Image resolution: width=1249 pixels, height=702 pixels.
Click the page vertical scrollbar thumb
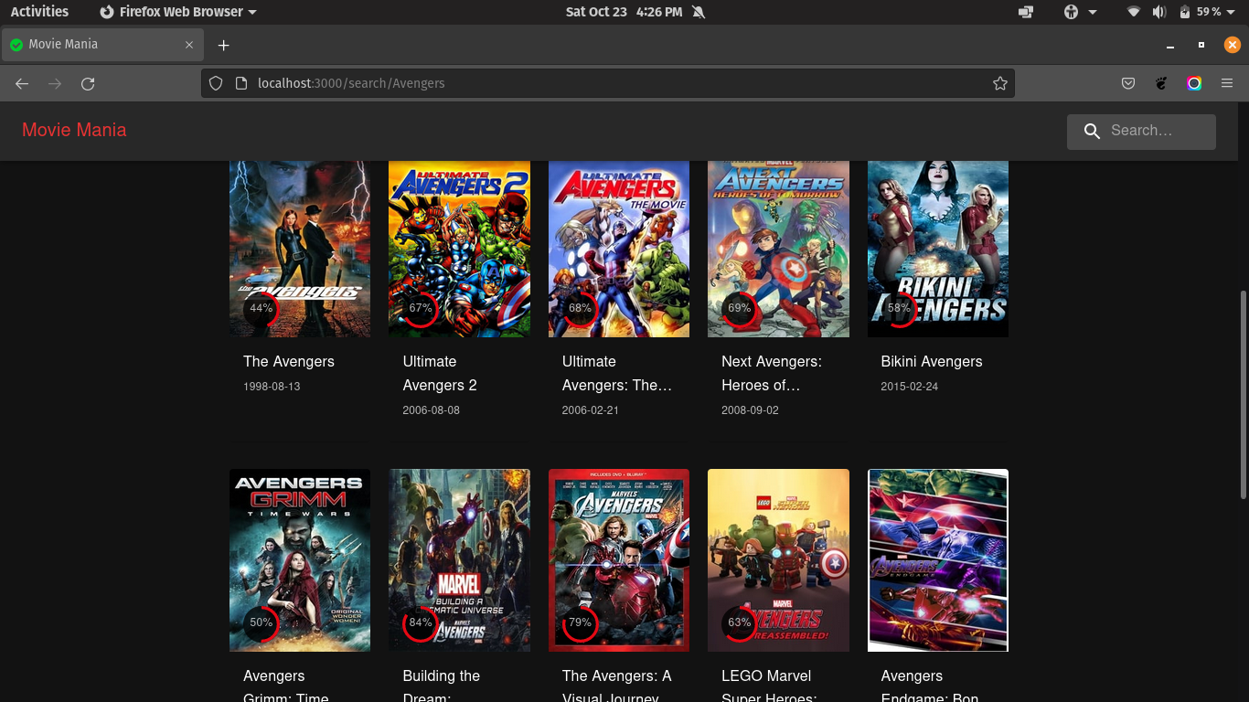pyautogui.click(x=1243, y=395)
